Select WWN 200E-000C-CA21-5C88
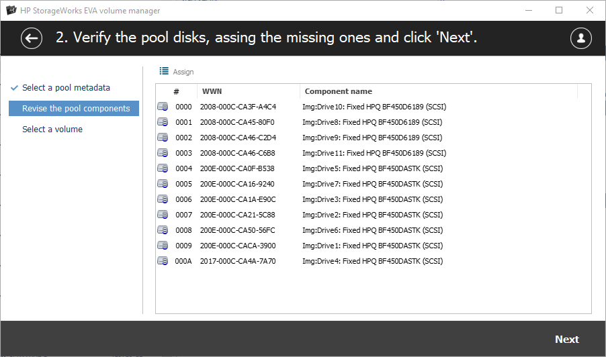 pos(238,215)
